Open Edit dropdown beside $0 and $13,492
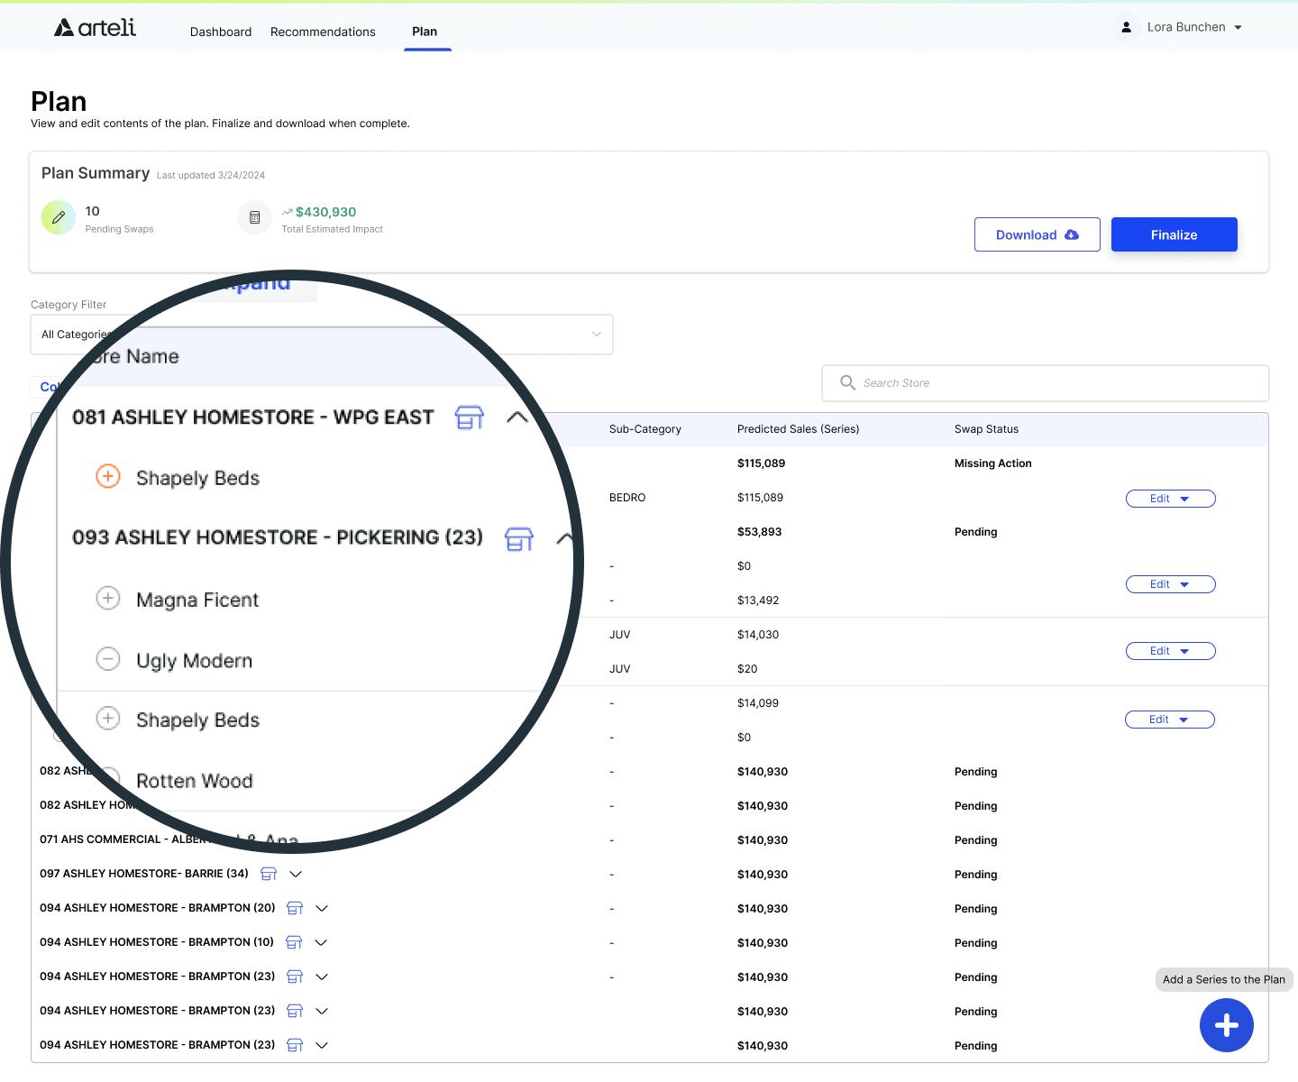The width and height of the screenshot is (1298, 1082). tap(1170, 584)
